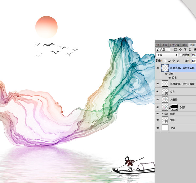Toggle visibility of 投影 drop shadow effect

(170, 78)
